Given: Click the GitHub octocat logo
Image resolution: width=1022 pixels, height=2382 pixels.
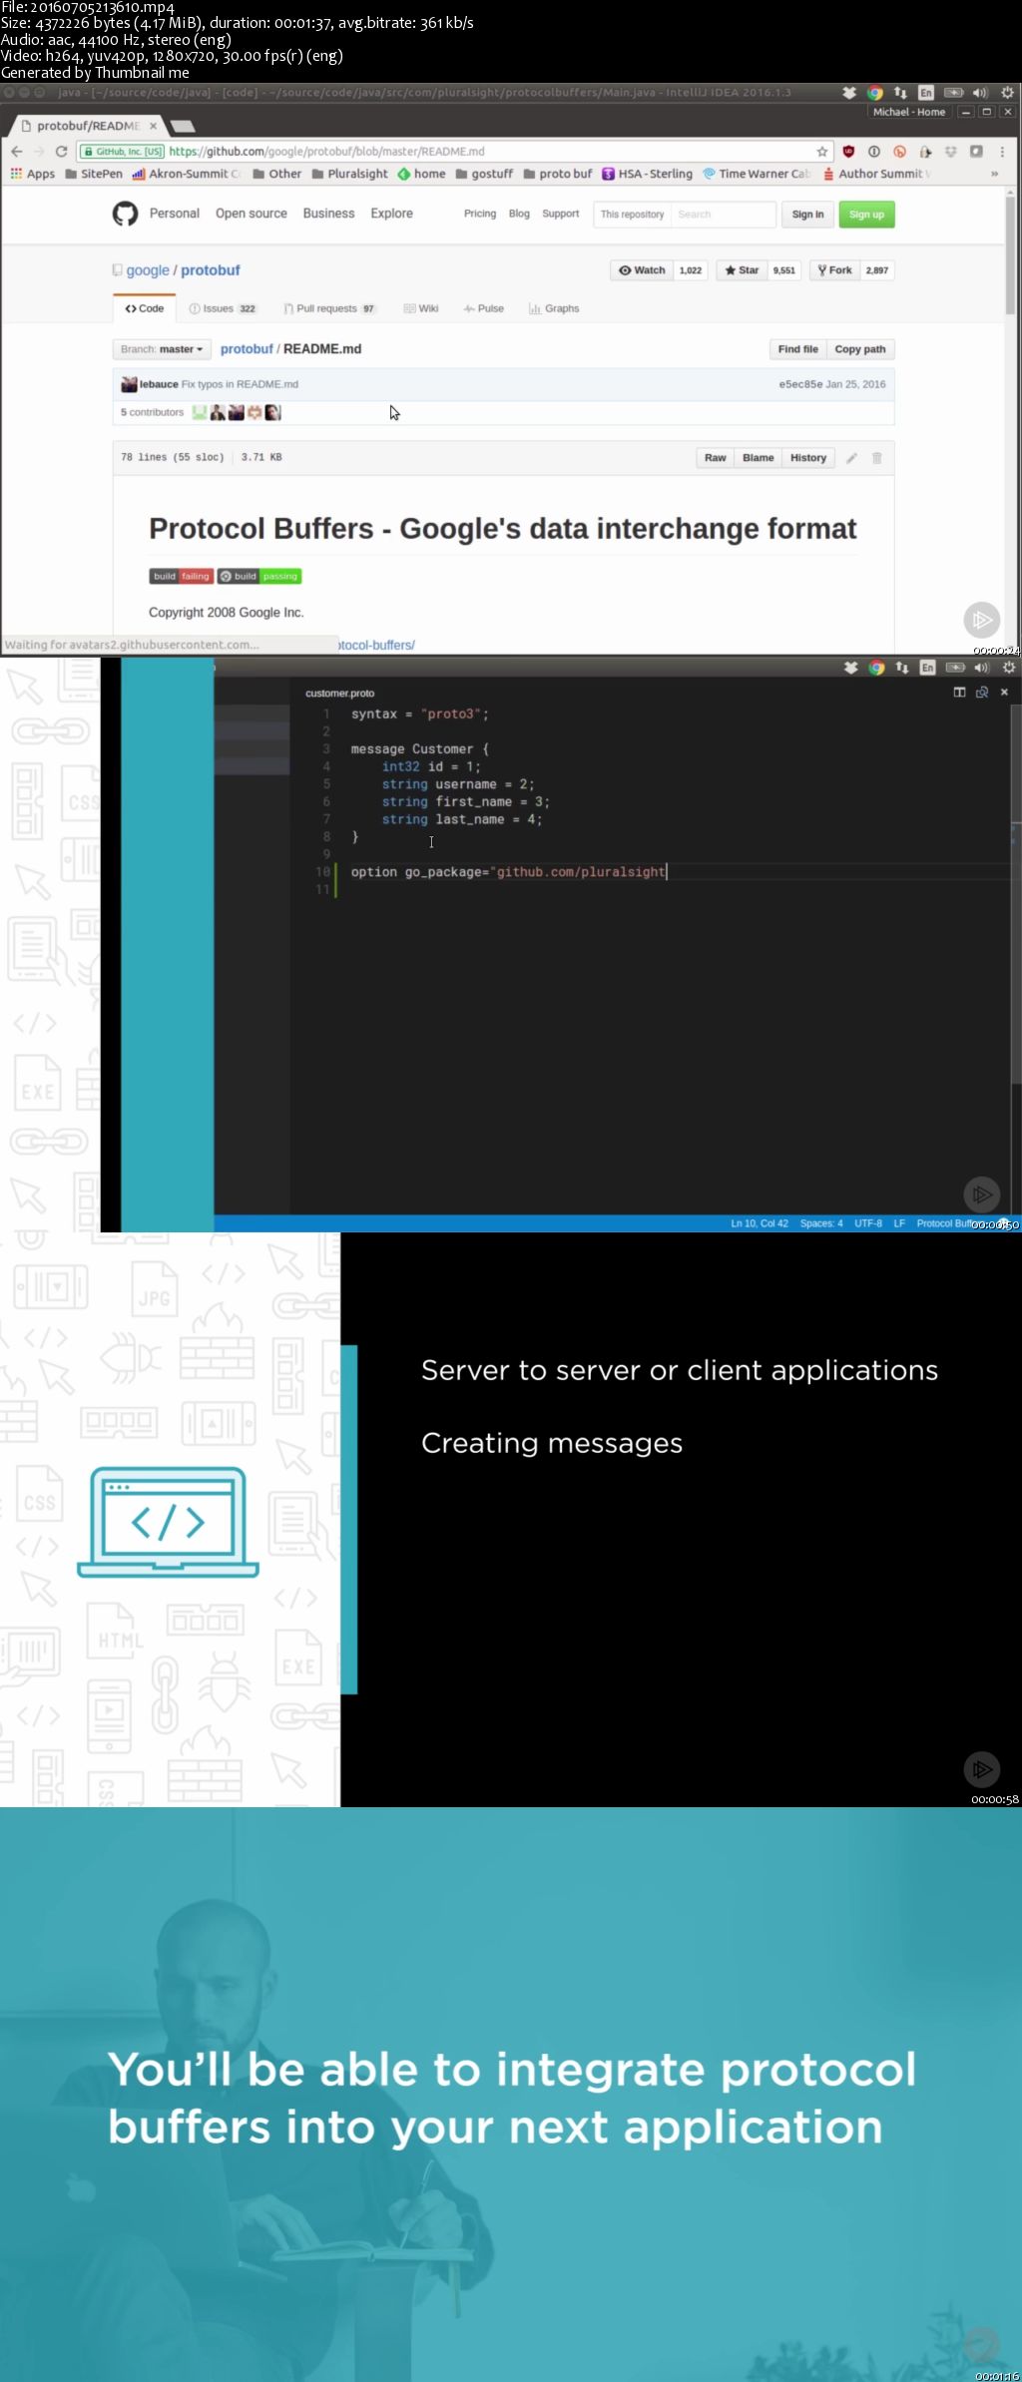Looking at the screenshot, I should pos(125,214).
